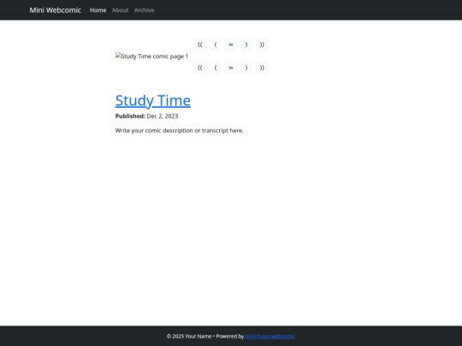Screen dimensions: 462x346
Task: Click first-comic button in top navigation row
Action: (200, 44)
